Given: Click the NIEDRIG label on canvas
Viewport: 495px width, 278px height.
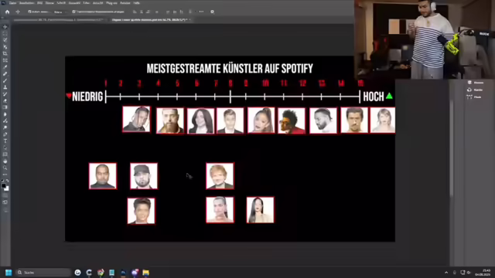Looking at the screenshot, I should (x=87, y=97).
